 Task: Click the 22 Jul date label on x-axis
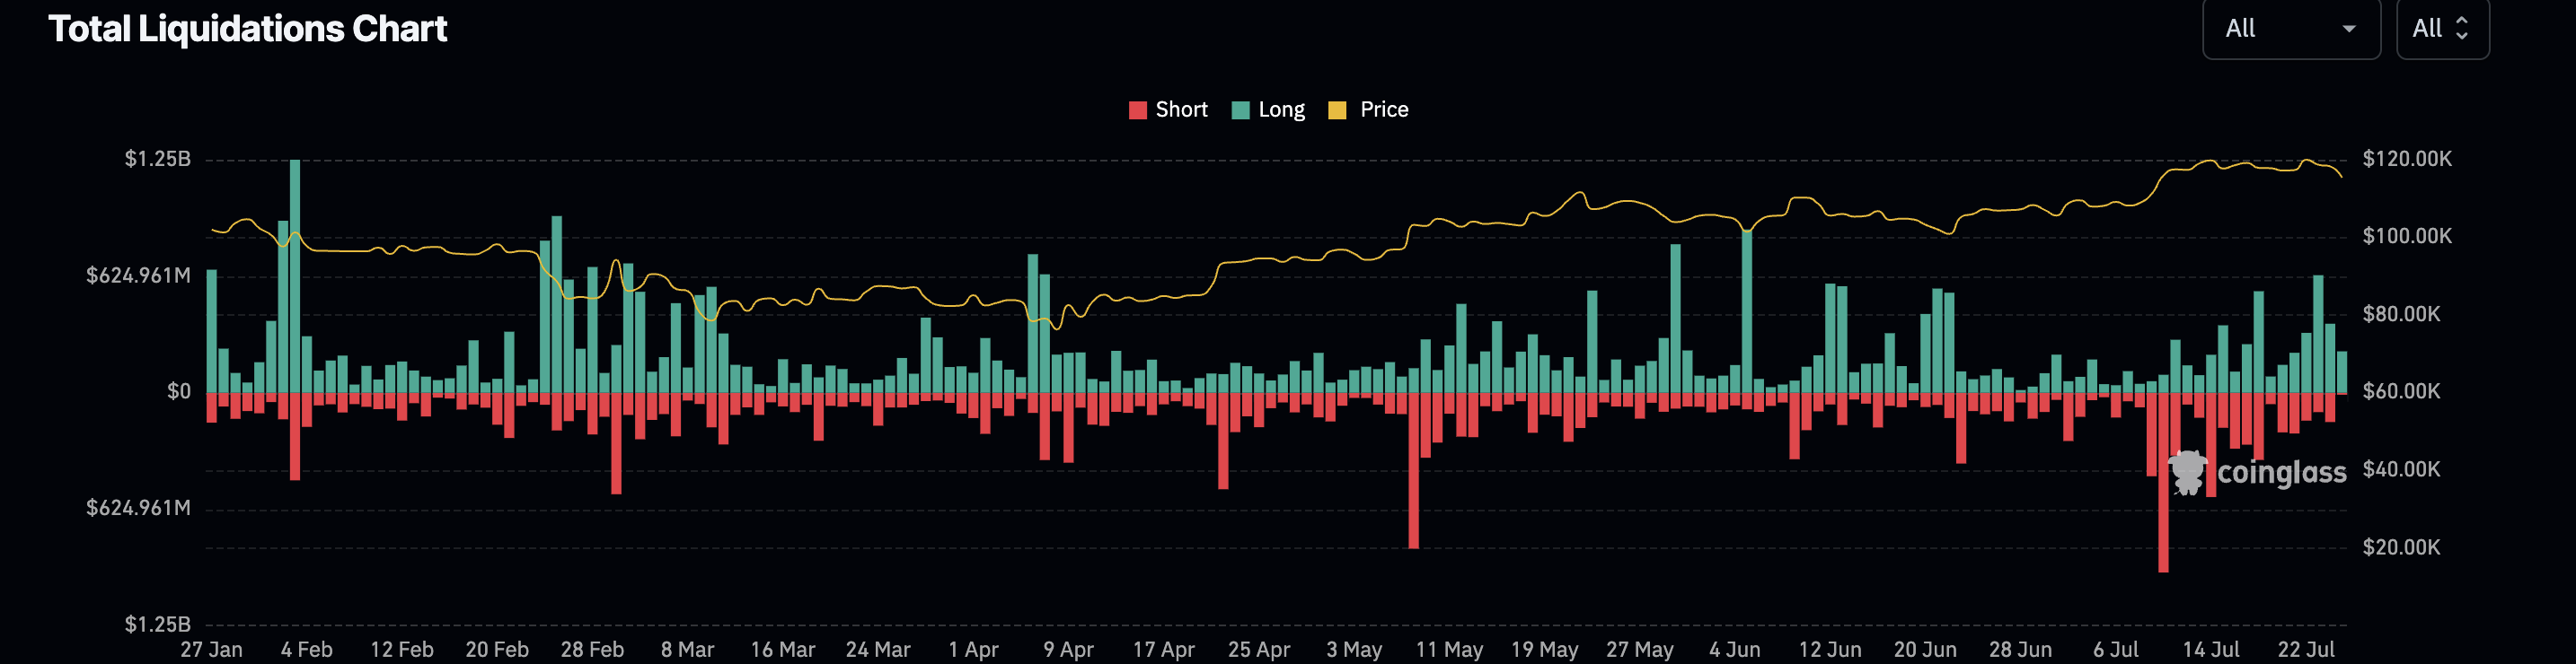pos(2305,649)
